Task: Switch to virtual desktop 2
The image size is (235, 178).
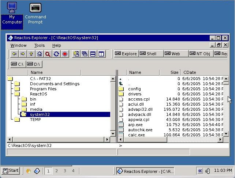Action: 56,171
